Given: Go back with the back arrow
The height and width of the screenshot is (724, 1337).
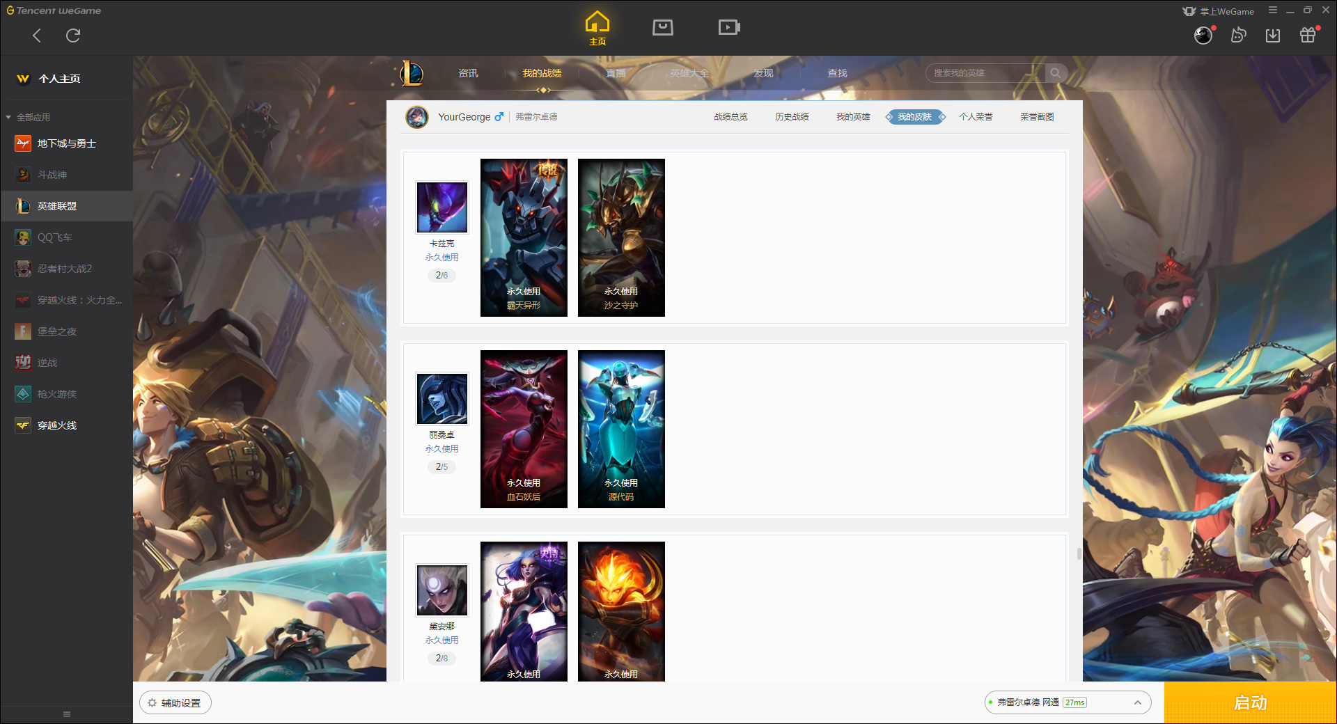Looking at the screenshot, I should pos(37,36).
